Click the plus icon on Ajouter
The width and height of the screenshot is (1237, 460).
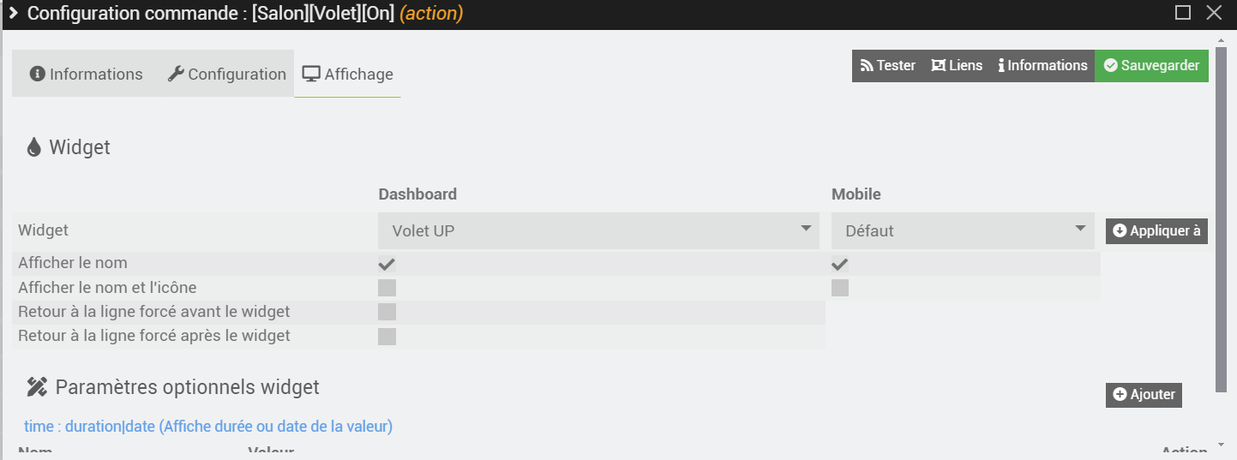(1120, 395)
